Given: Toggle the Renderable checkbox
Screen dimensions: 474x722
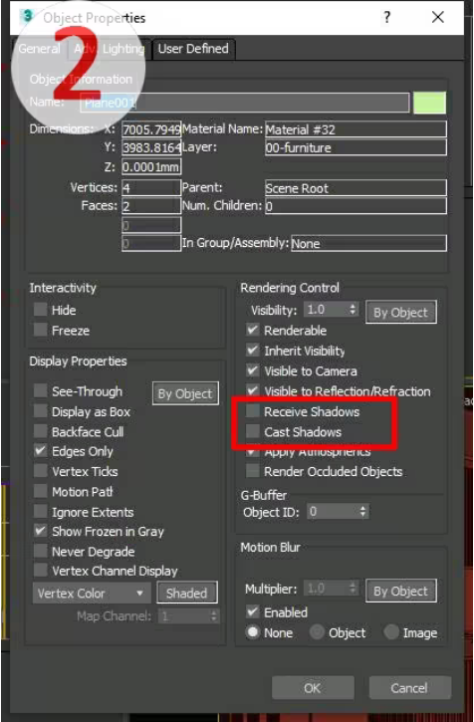Looking at the screenshot, I should 252,331.
